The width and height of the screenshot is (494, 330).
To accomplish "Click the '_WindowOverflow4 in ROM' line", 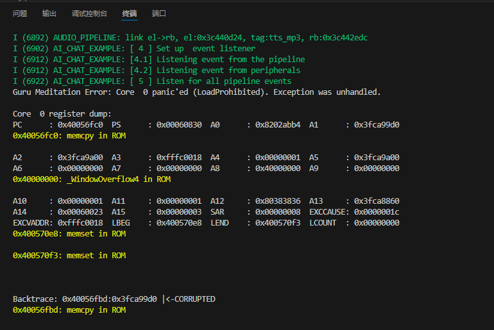I will [x=91, y=179].
